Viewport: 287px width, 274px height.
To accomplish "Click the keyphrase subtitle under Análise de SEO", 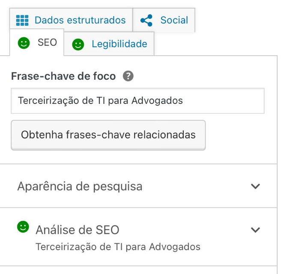I will pos(118,247).
